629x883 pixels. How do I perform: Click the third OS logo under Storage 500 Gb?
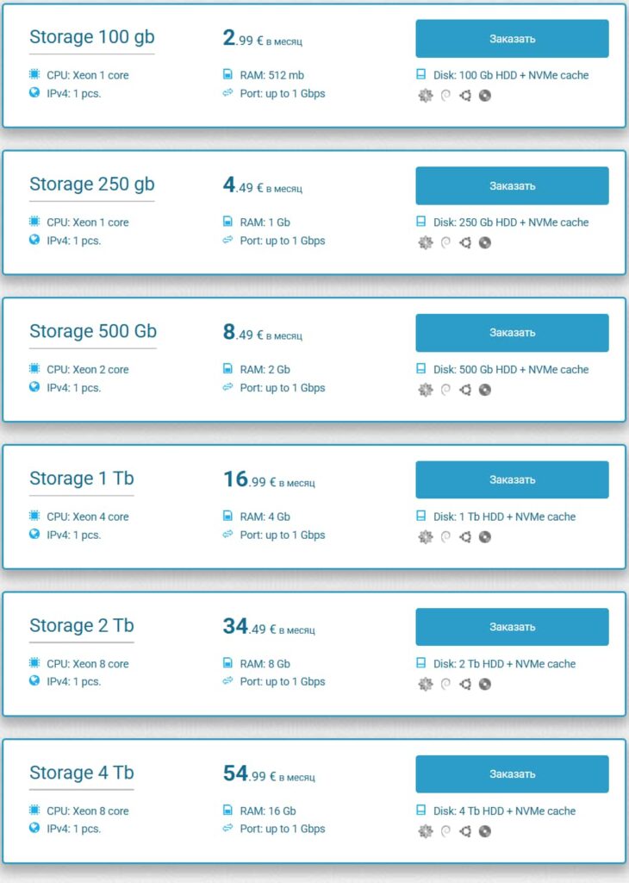point(467,390)
